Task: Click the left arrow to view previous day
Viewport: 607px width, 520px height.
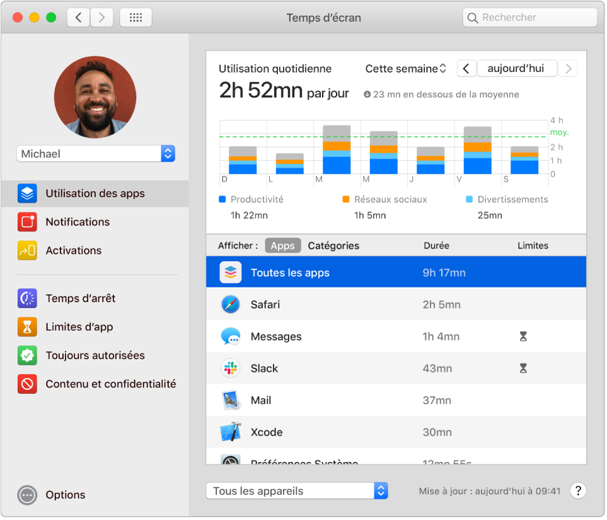Action: [x=466, y=67]
